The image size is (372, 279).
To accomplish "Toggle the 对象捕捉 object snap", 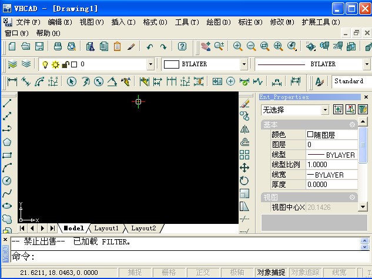I will (x=271, y=273).
